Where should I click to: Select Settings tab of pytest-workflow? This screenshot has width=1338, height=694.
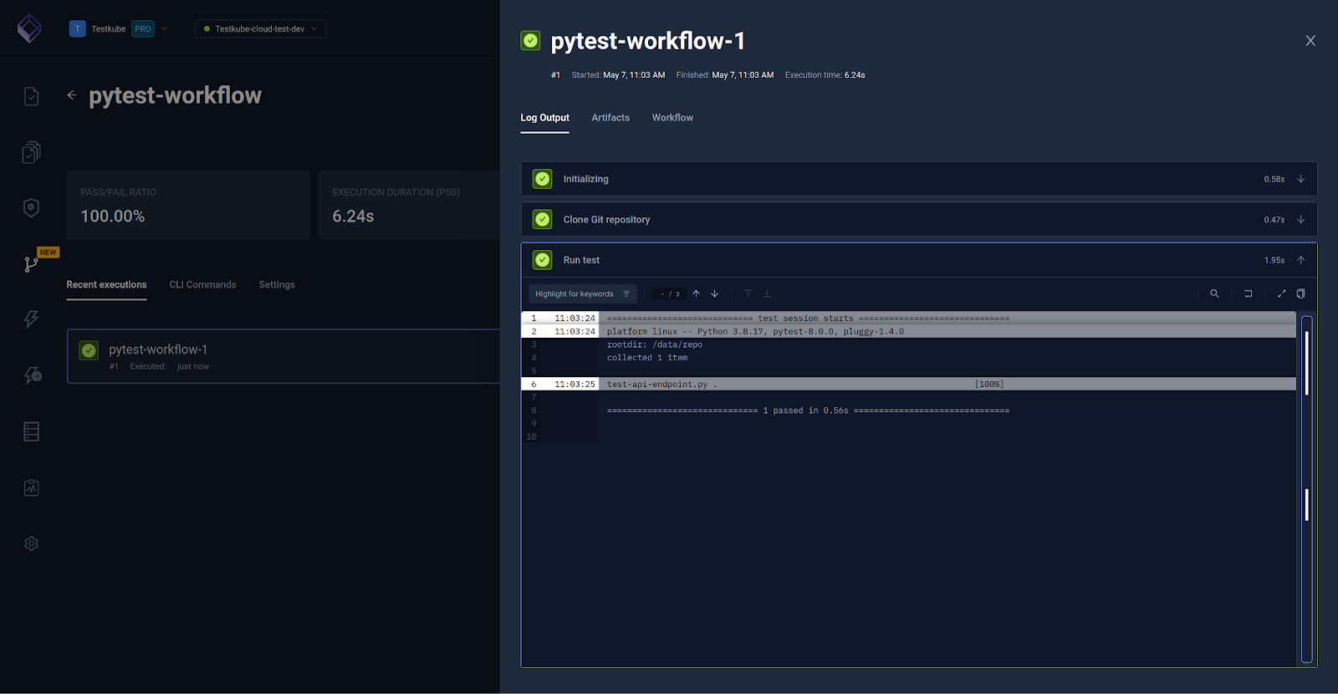coord(277,285)
